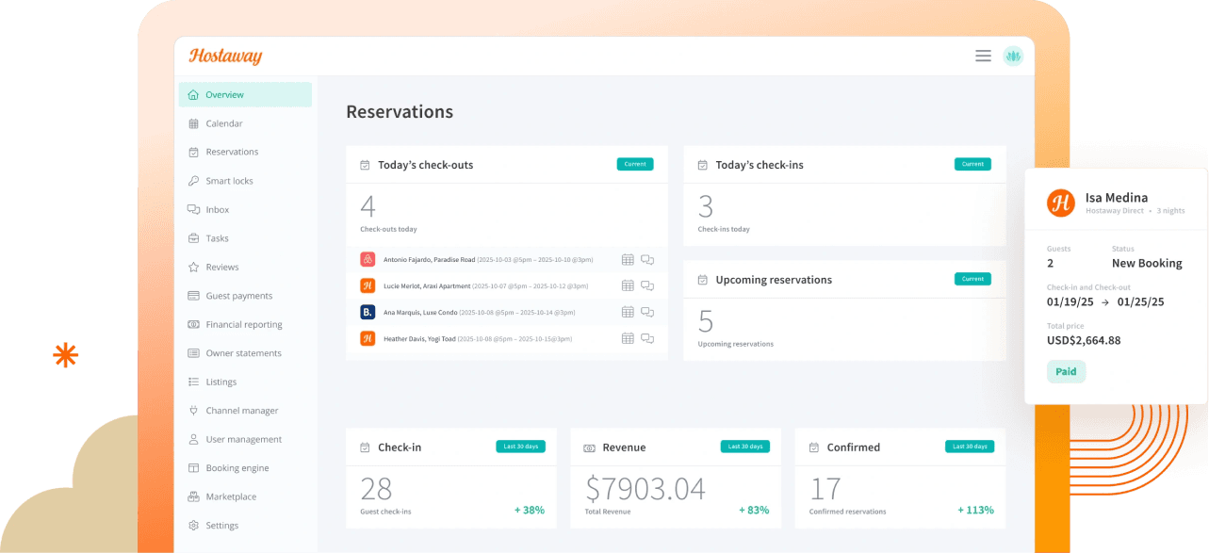The width and height of the screenshot is (1209, 553).
Task: Select Lucie Merlot, Araxi Apartment reservation
Action: pos(507,285)
